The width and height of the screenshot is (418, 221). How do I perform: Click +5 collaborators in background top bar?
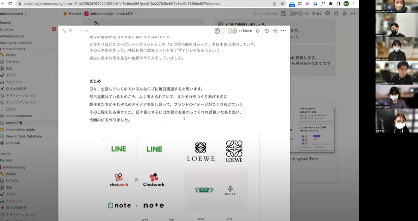[306, 14]
